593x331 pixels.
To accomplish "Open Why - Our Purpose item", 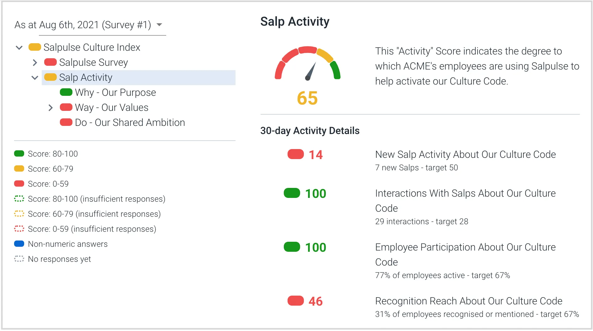I will tap(115, 92).
